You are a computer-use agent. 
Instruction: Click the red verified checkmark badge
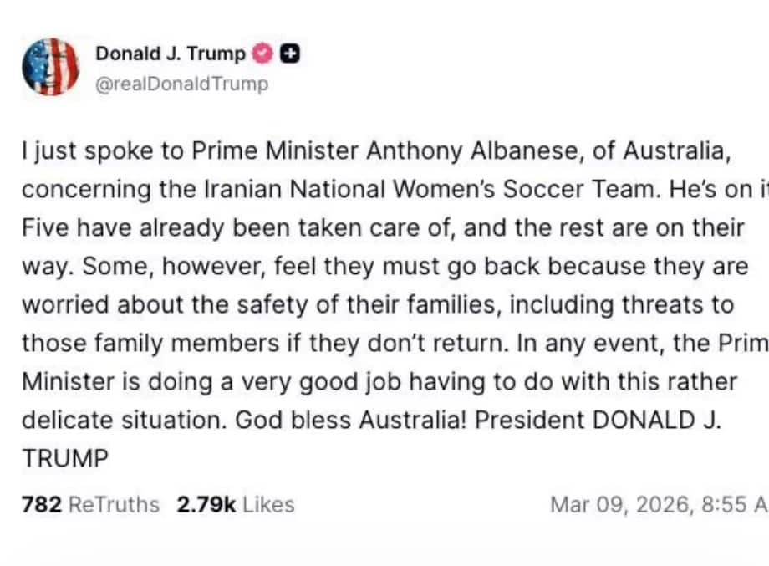click(262, 54)
